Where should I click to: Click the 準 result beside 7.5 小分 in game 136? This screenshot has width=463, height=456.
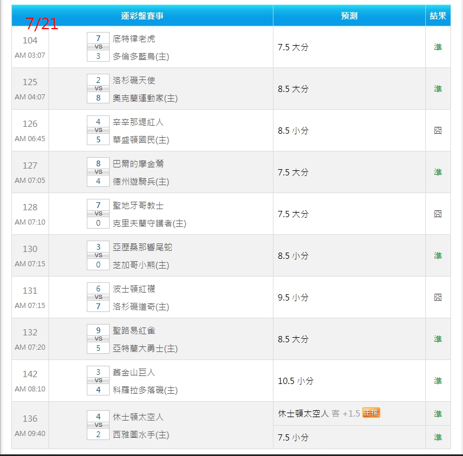pos(438,437)
